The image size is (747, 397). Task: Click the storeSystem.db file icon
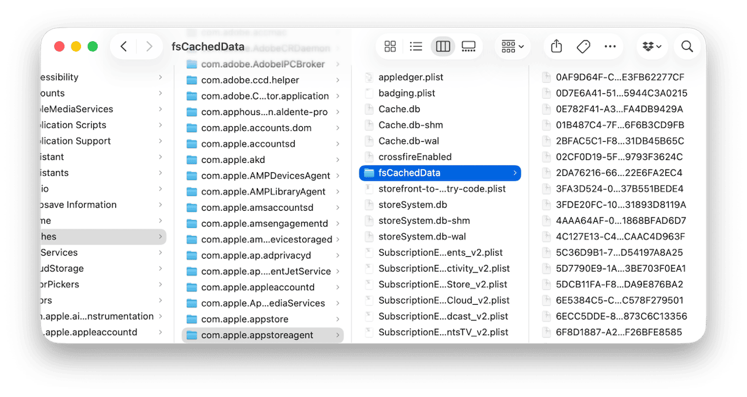point(369,205)
